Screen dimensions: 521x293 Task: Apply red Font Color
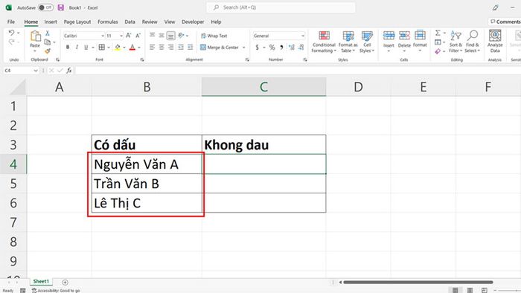[132, 48]
